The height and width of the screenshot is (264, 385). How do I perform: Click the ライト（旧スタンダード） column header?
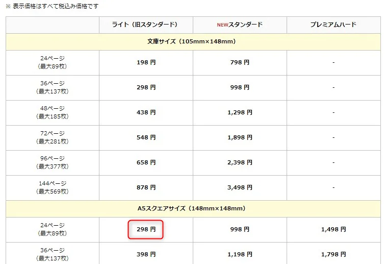[146, 25]
